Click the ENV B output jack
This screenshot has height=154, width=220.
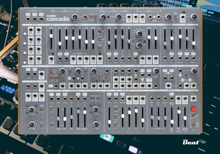pos(185,99)
